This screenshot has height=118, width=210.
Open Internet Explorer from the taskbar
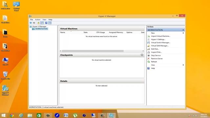(x=21, y=115)
